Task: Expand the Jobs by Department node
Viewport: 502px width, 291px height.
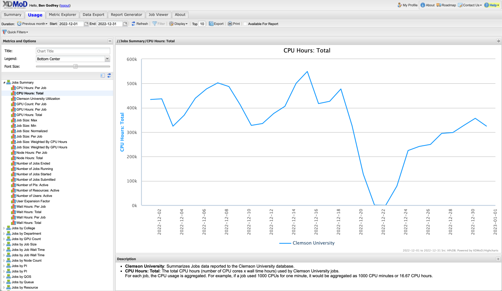Action: [x=4, y=233]
